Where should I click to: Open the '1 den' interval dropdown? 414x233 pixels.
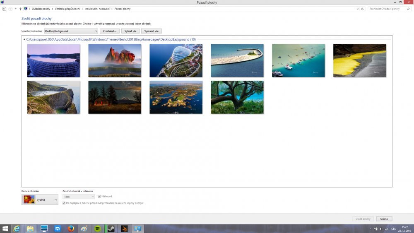click(78, 197)
